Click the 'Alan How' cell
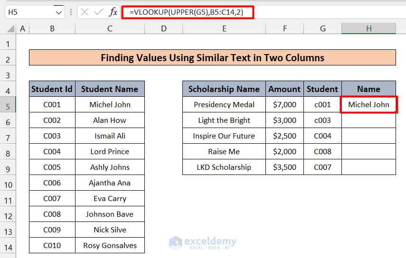The height and width of the screenshot is (258, 406). pyautogui.click(x=110, y=120)
